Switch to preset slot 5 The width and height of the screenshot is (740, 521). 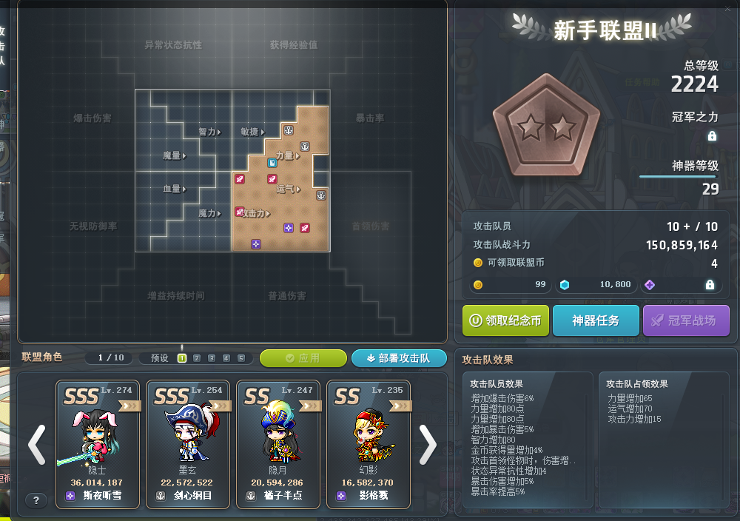[240, 358]
